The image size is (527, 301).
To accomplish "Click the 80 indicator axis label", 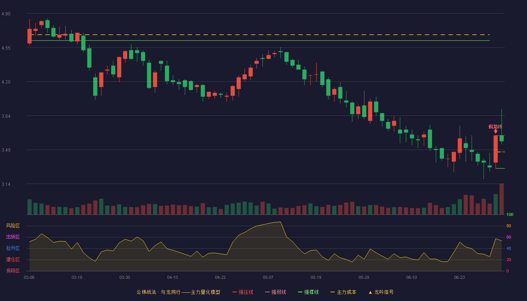I will pyautogui.click(x=509, y=226).
